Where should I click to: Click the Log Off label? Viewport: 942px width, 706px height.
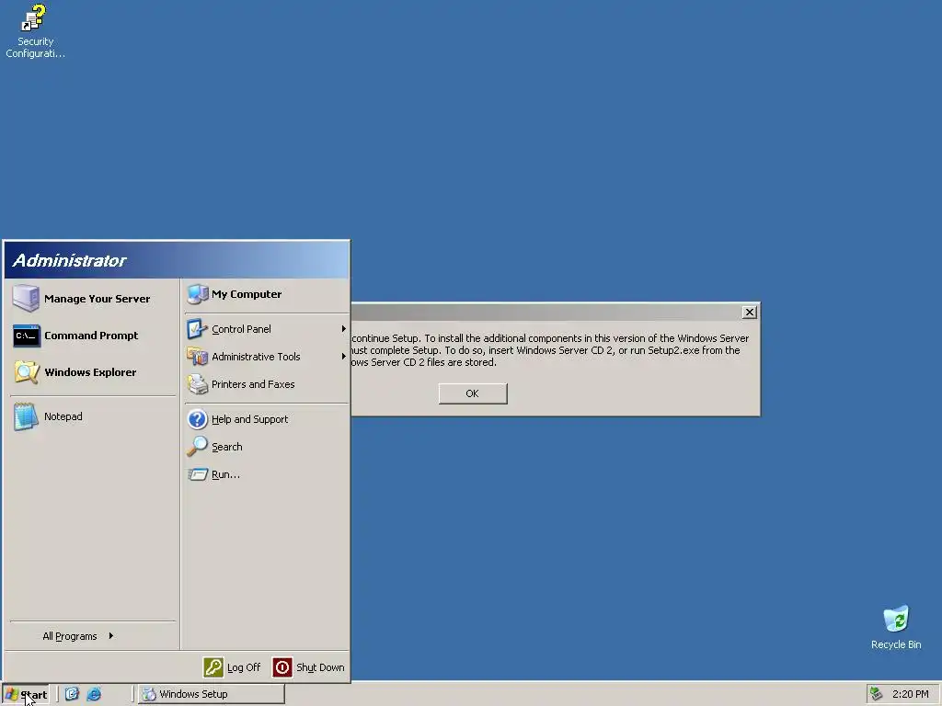[x=244, y=667]
